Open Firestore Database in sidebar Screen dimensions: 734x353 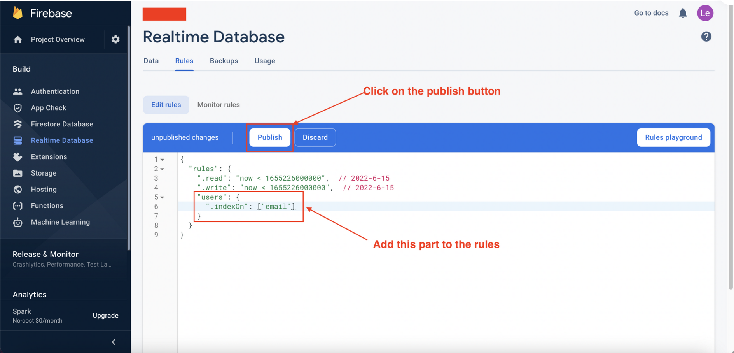62,124
